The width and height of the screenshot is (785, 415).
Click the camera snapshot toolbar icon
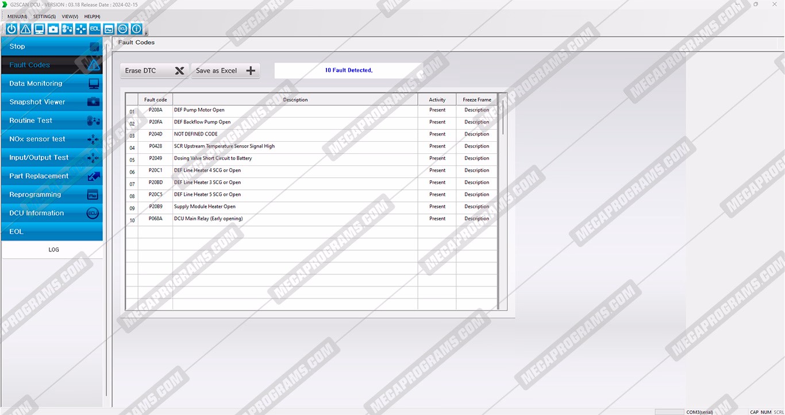(53, 29)
